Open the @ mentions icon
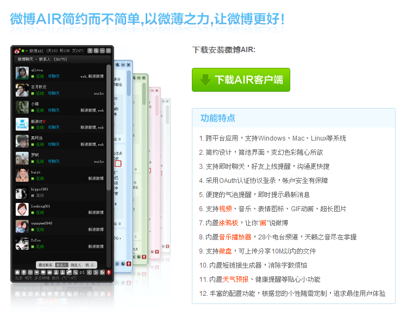Screen dimensions: 406x317 [30, 272]
